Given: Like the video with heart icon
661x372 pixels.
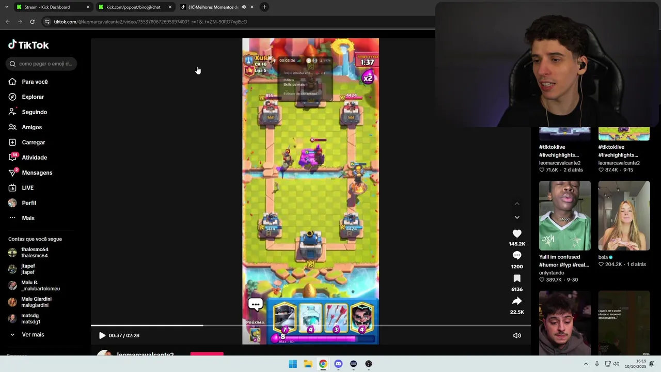Looking at the screenshot, I should click(517, 234).
